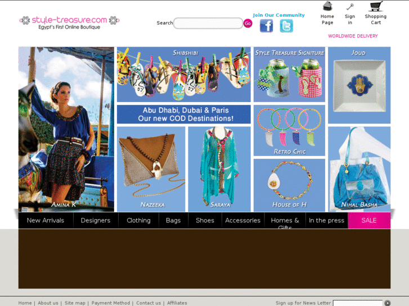Click the Sign in key icon
409x306 pixels.
pos(350,7)
